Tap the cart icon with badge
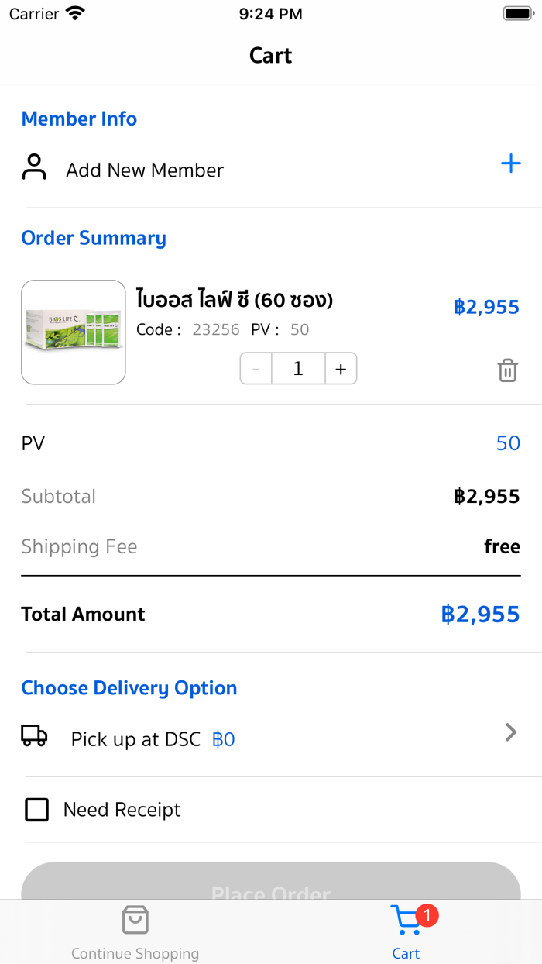This screenshot has height=964, width=542. pyautogui.click(x=406, y=921)
